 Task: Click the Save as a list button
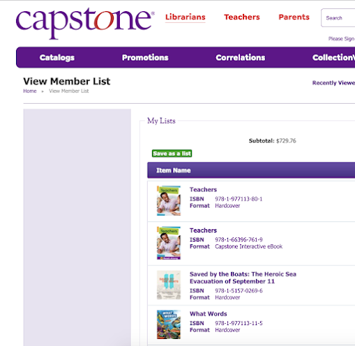172,153
